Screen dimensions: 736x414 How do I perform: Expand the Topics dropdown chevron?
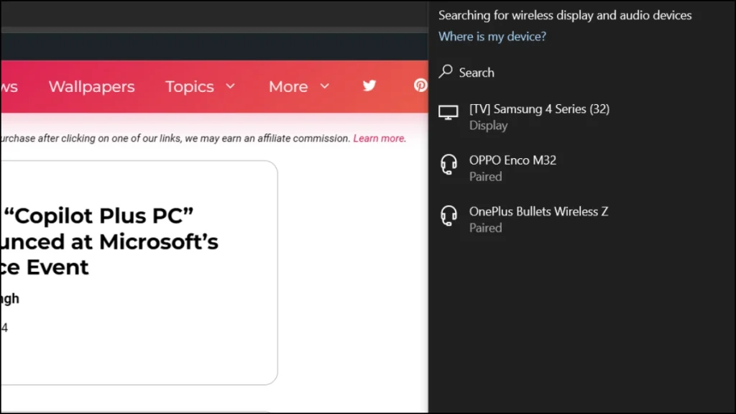(x=230, y=86)
